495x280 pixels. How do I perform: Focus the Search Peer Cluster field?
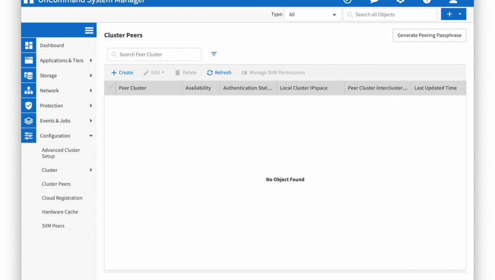point(154,54)
